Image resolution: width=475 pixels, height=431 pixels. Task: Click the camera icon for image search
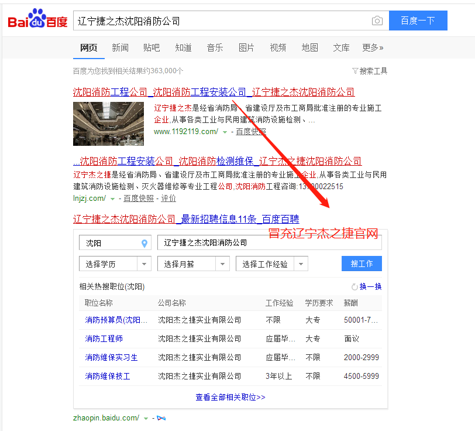377,20
